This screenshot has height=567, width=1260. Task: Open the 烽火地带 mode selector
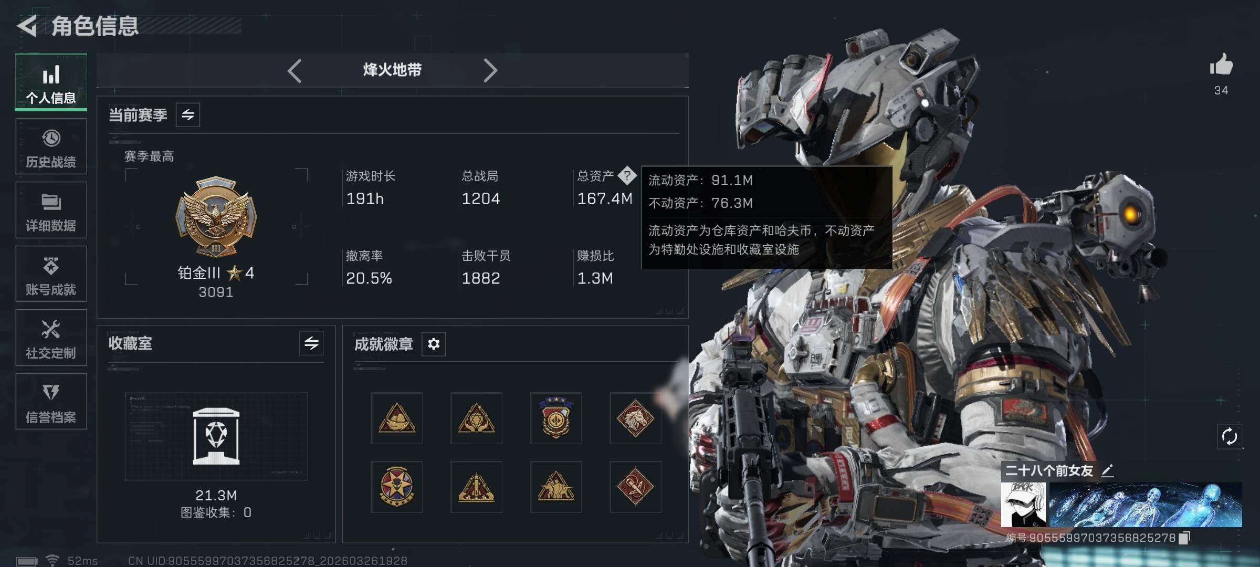point(392,70)
